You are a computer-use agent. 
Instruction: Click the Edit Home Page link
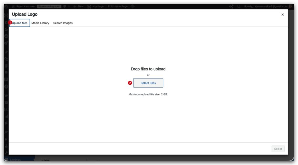pos(118,6)
